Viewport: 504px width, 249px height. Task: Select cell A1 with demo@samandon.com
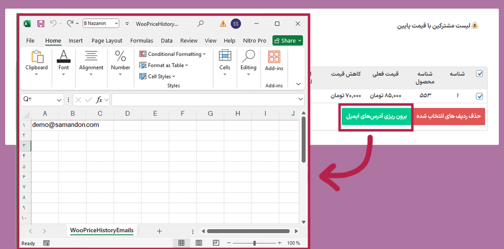tap(45, 125)
